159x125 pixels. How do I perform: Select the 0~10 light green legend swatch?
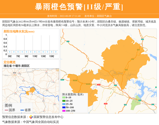64,98
